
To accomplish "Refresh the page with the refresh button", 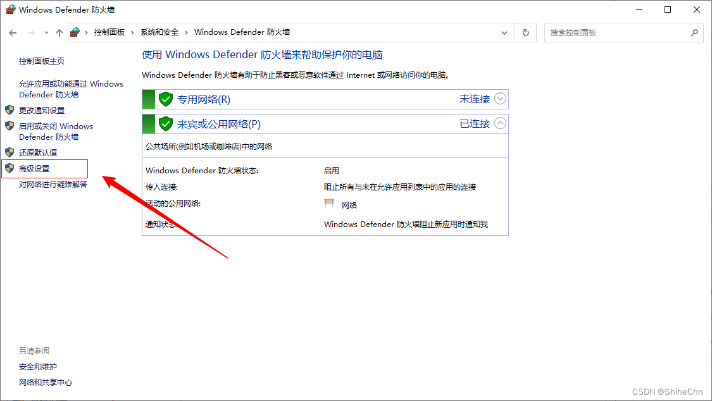I will coord(526,33).
